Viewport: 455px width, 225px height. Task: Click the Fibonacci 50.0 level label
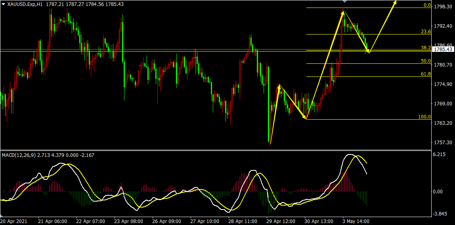point(426,61)
